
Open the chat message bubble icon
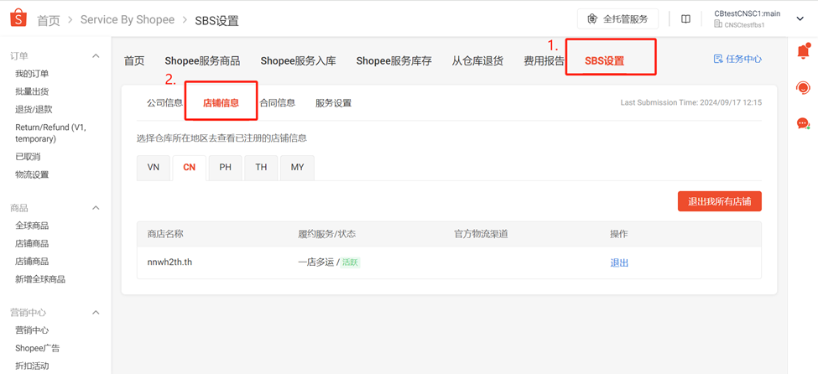point(803,124)
